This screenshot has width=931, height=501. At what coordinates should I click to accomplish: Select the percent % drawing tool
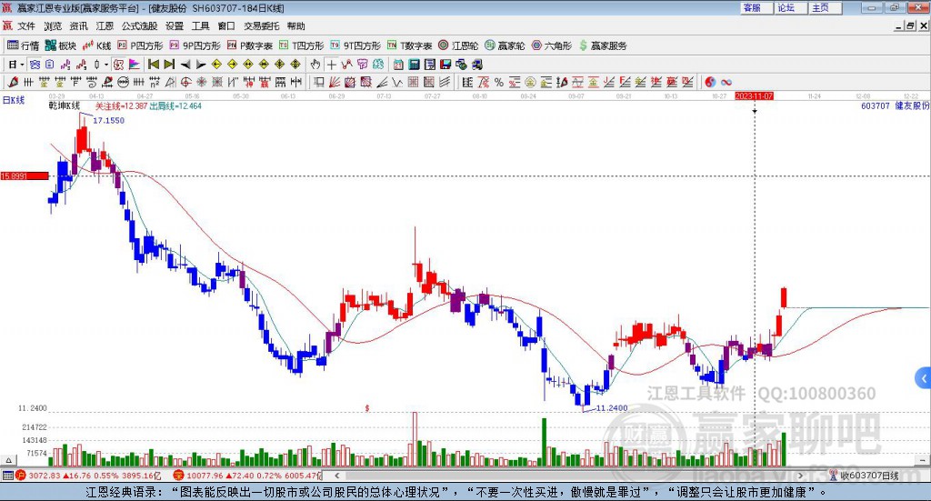[x=499, y=82]
